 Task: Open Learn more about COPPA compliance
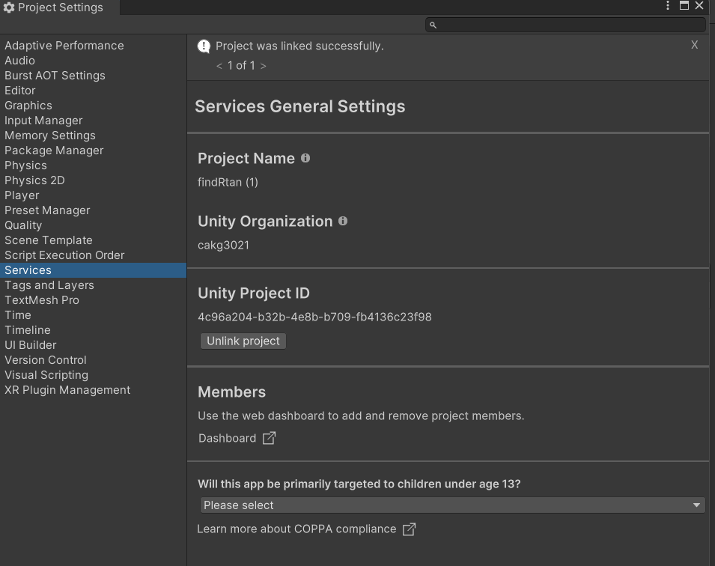click(x=296, y=529)
